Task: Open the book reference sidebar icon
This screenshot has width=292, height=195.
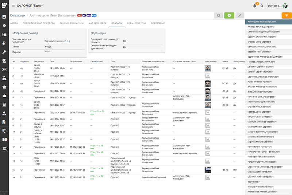Action: (x=4, y=140)
